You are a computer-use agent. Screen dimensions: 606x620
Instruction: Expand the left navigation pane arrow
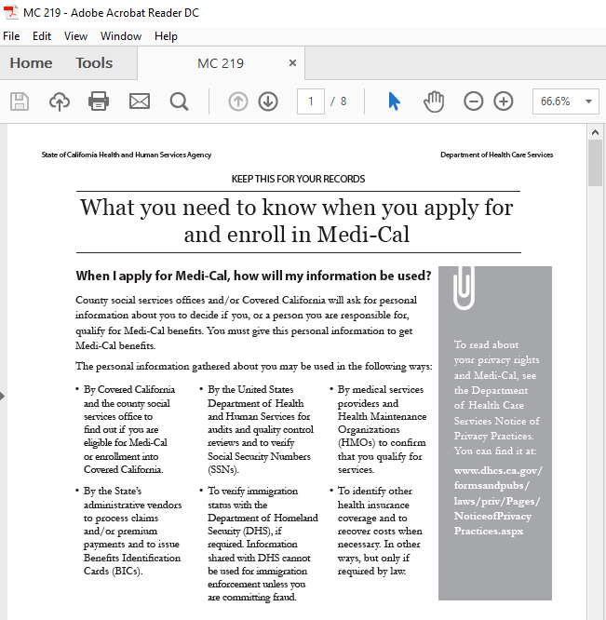pyautogui.click(x=3, y=396)
